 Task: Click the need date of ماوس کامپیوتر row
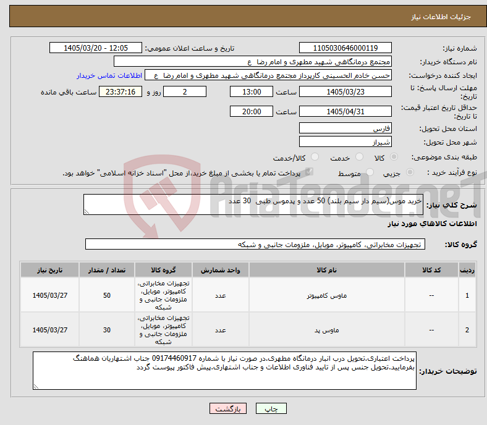click(x=49, y=295)
